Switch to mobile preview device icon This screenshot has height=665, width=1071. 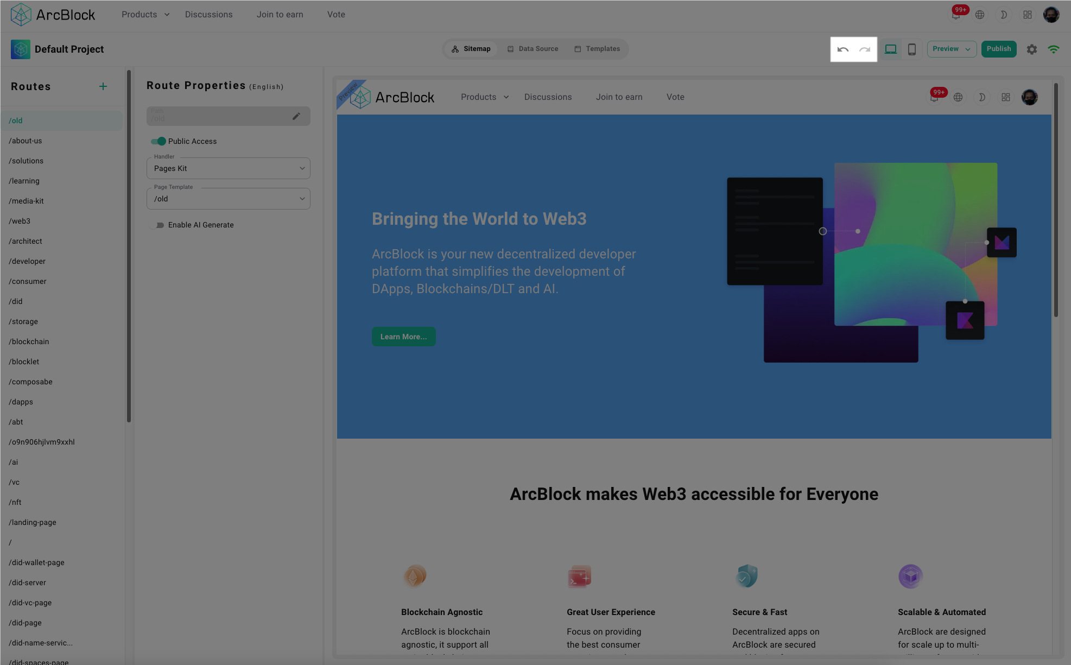coord(912,49)
